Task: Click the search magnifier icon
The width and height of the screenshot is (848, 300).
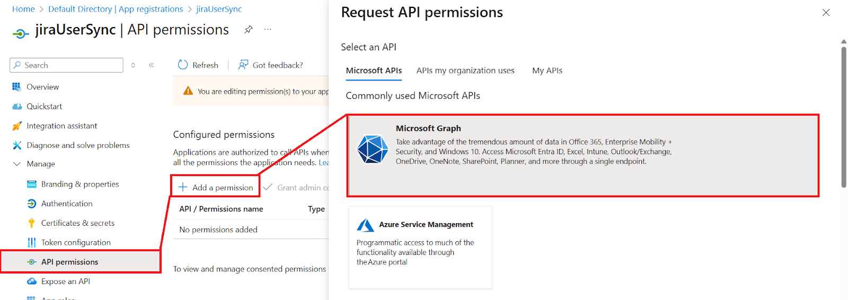Action: click(x=17, y=65)
